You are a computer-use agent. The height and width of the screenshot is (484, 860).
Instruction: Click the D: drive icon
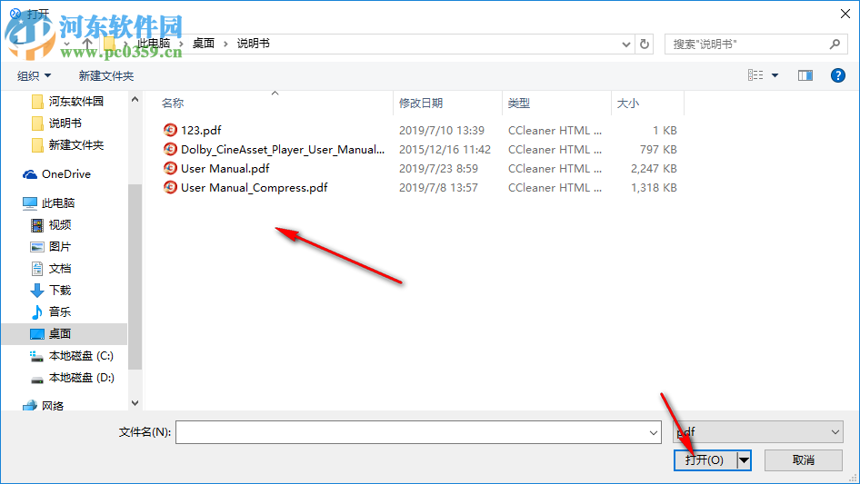coord(36,380)
